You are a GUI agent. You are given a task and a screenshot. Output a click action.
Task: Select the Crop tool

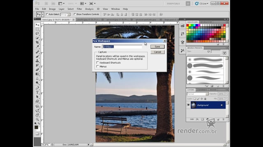37,42
